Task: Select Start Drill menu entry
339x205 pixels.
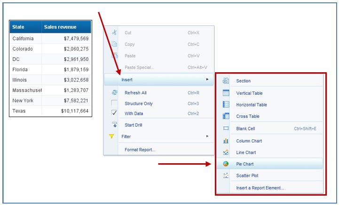Action: [159, 125]
